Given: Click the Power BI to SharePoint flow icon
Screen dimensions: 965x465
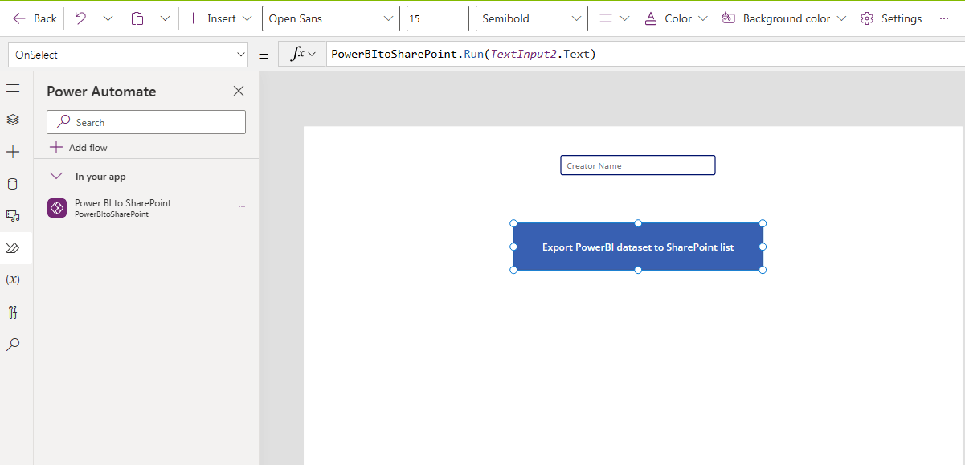Looking at the screenshot, I should (57, 208).
